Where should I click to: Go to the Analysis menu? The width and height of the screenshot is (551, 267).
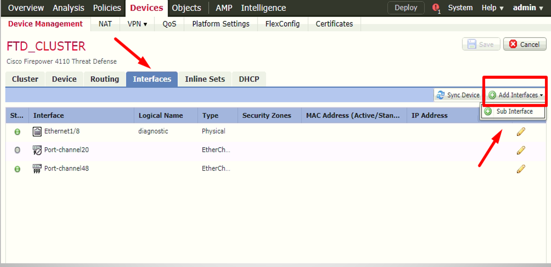69,8
